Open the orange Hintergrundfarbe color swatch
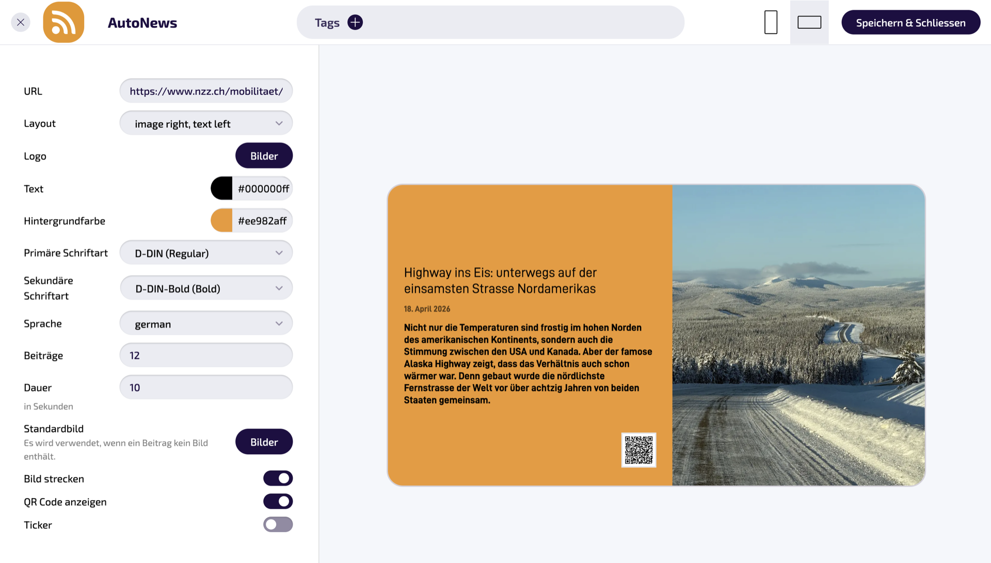 click(221, 221)
